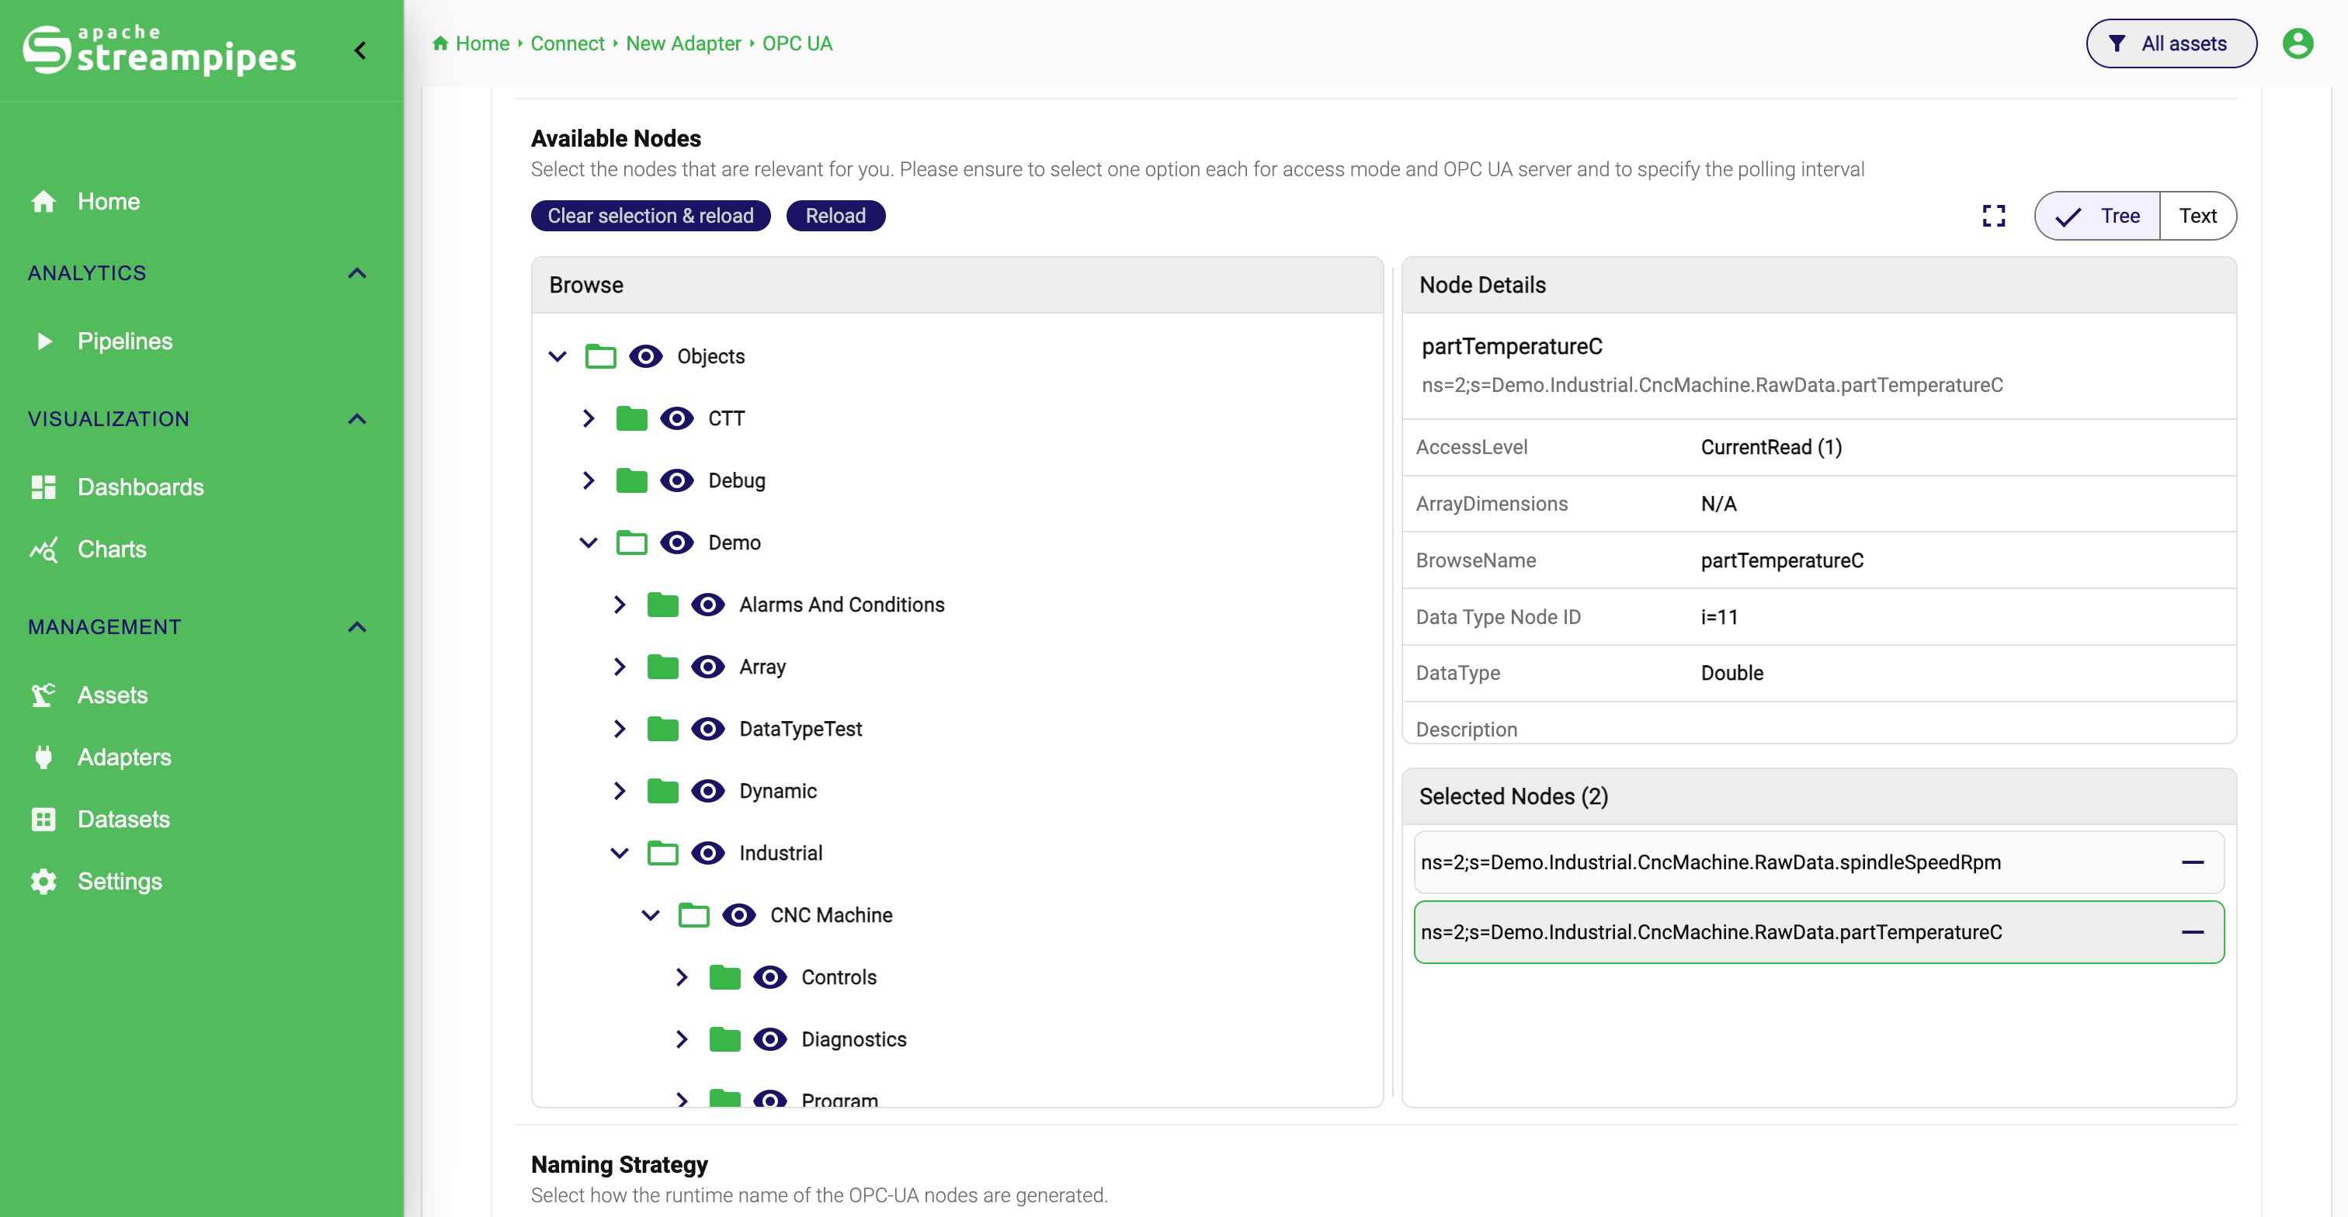Click the Array folder icon
This screenshot has width=2348, height=1217.
662,667
